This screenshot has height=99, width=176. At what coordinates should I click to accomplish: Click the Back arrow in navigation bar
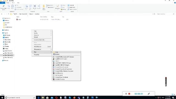click(2, 14)
